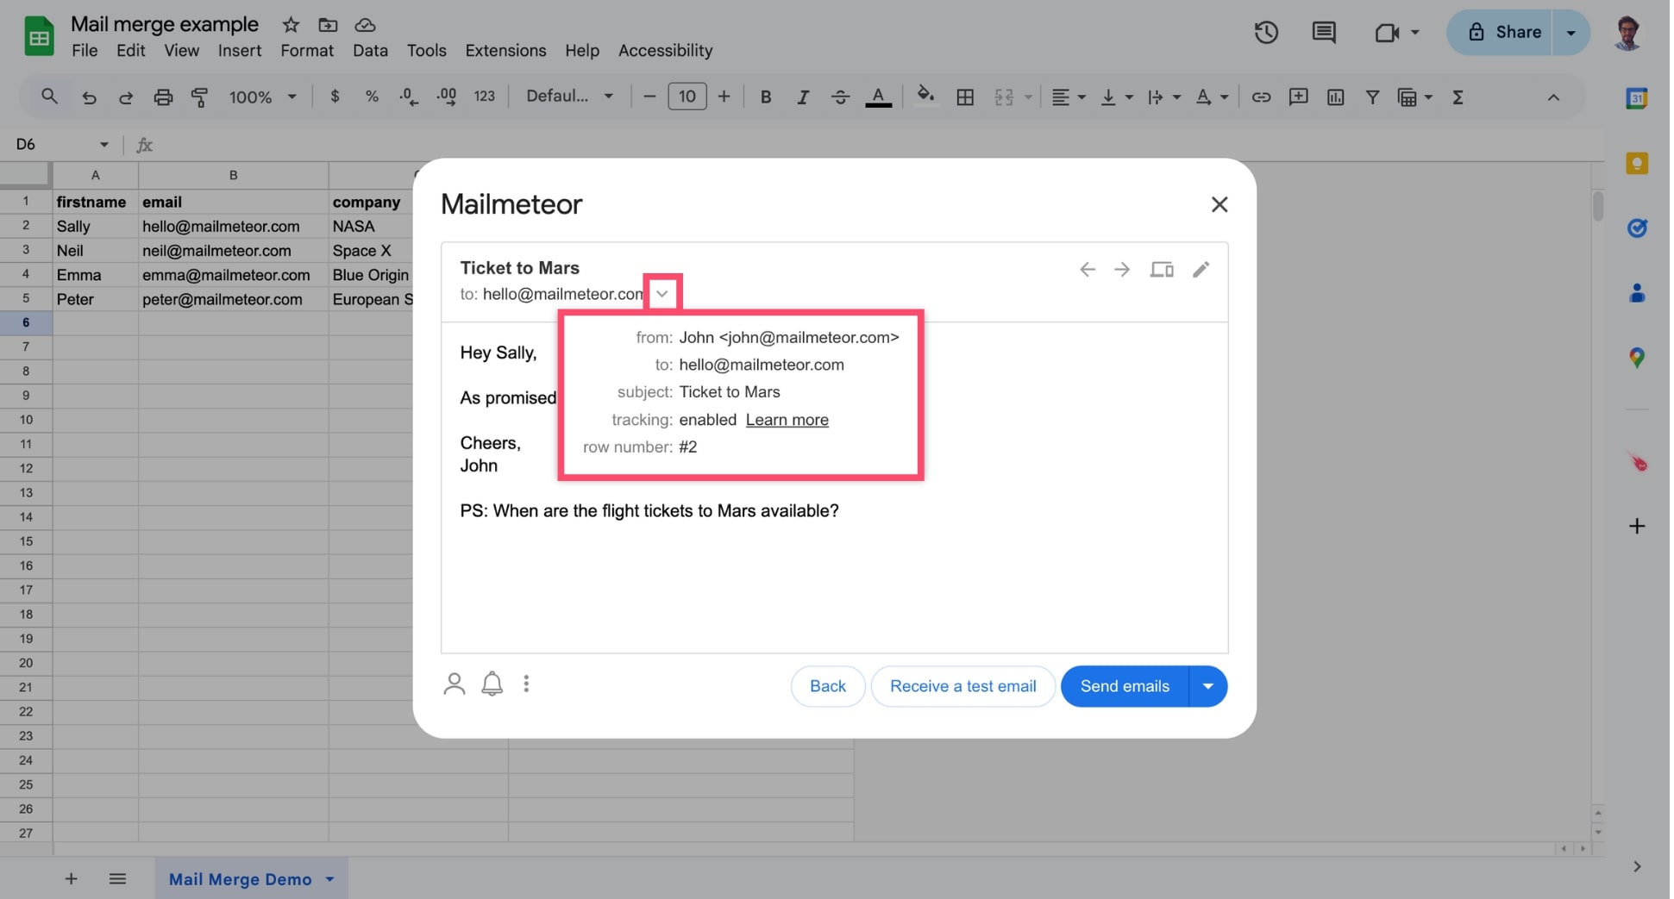
Task: Select the paint format tool
Action: [x=199, y=97]
